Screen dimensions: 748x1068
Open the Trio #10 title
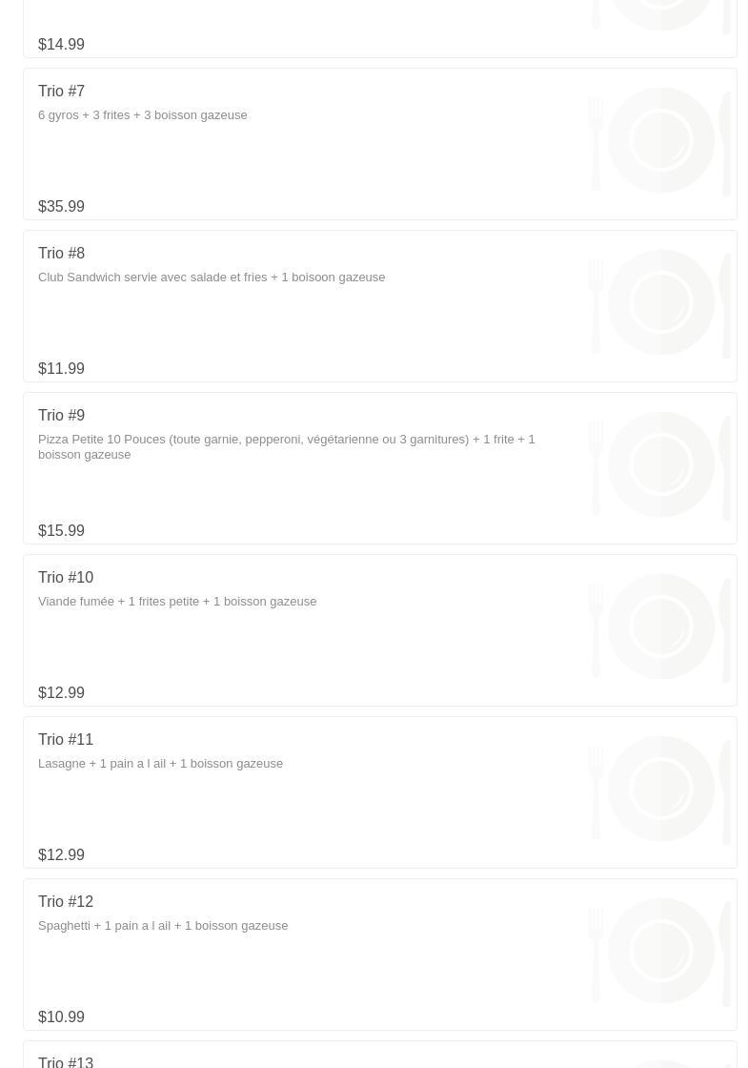[66, 578]
